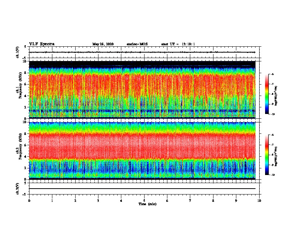
Task: Click time axis tick label 7
Action: tap(190, 200)
